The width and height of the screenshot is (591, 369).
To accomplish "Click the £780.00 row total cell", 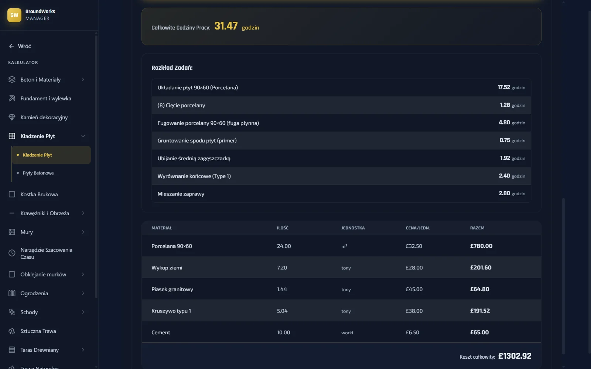I will pos(481,246).
